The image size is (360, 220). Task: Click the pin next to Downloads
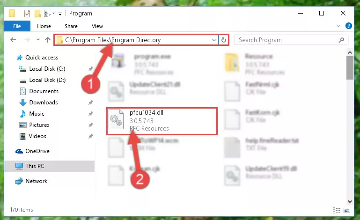(x=91, y=103)
